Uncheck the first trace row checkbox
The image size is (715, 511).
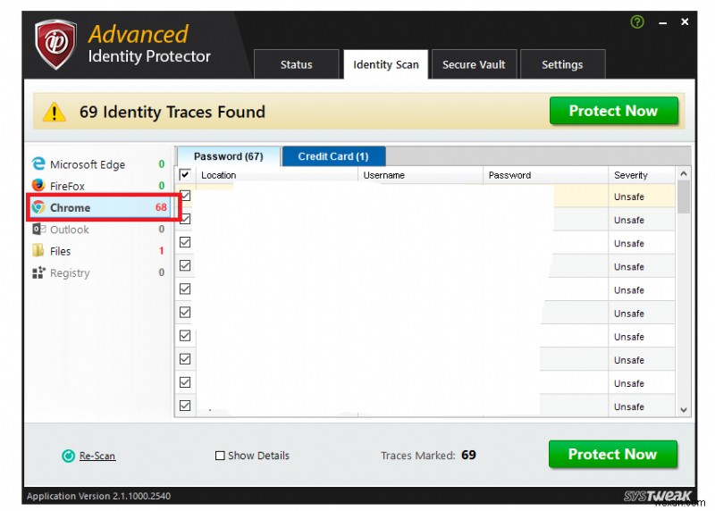[185, 196]
